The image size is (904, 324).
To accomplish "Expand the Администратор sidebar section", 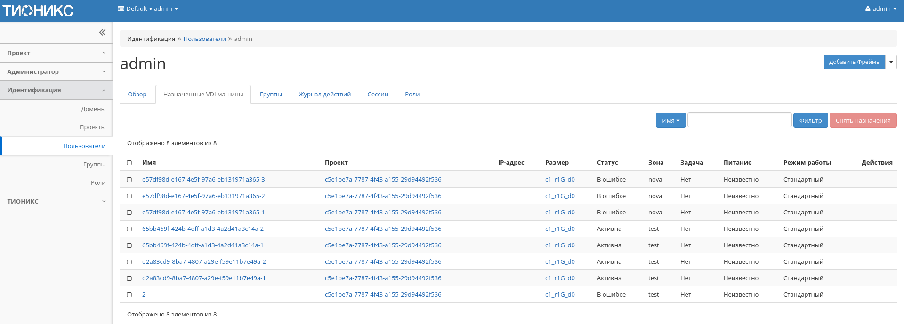I will [x=56, y=72].
